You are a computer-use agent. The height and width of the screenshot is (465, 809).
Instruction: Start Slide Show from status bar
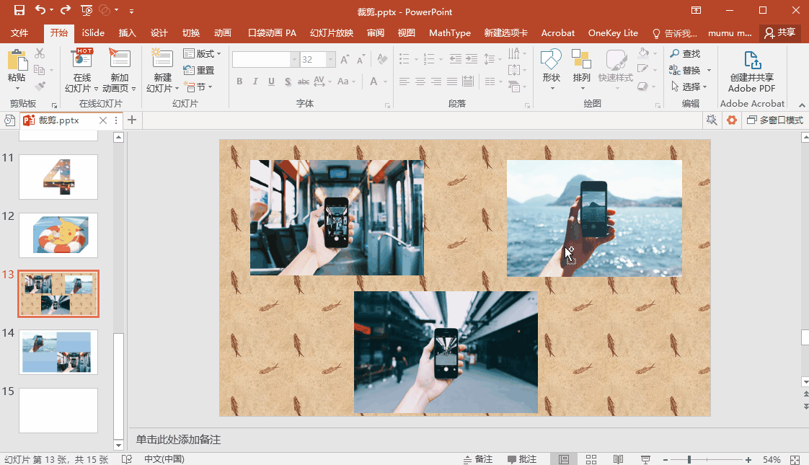[645, 459]
